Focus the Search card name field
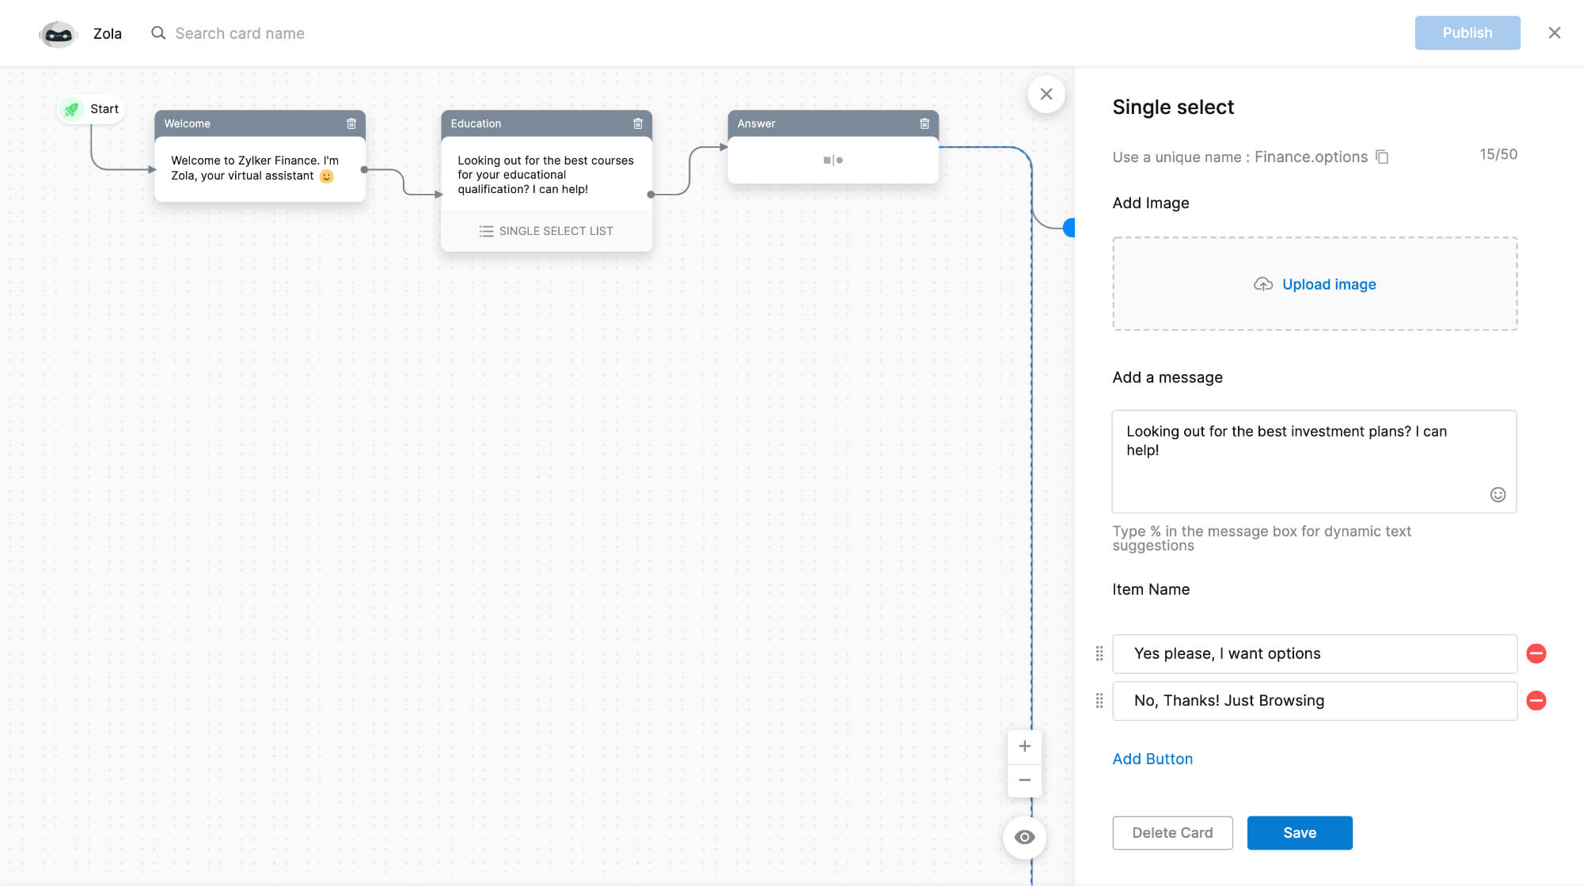The height and width of the screenshot is (886, 1583). pyautogui.click(x=240, y=33)
